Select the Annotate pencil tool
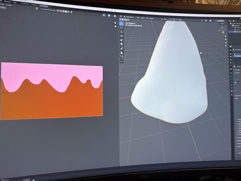Screen dimensions: 241x181 pyautogui.click(x=122, y=49)
